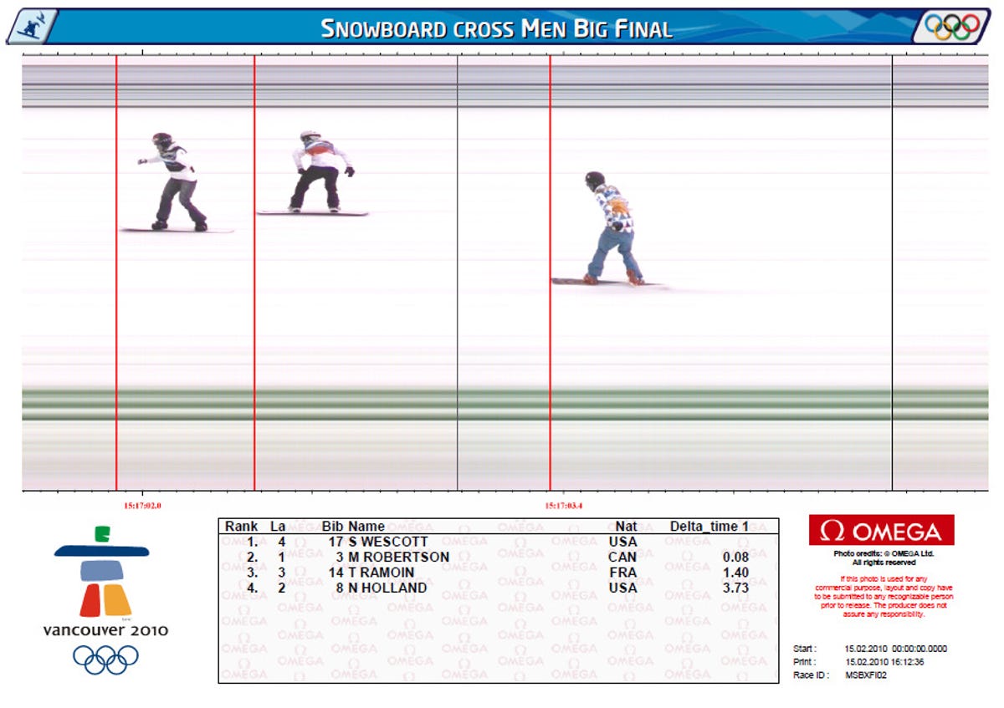1004x708 pixels.
Task: Select the Olympic rings logo in top-right header
Action: click(952, 26)
